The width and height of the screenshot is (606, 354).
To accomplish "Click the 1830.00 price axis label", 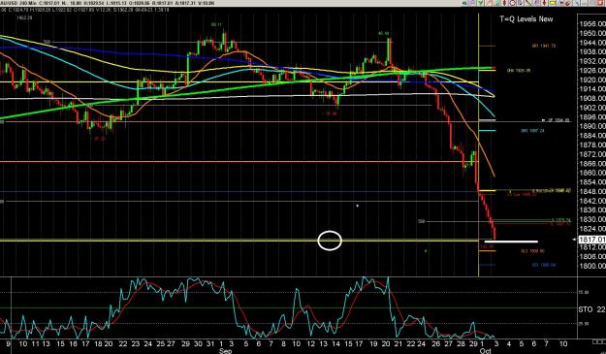I will (x=592, y=219).
